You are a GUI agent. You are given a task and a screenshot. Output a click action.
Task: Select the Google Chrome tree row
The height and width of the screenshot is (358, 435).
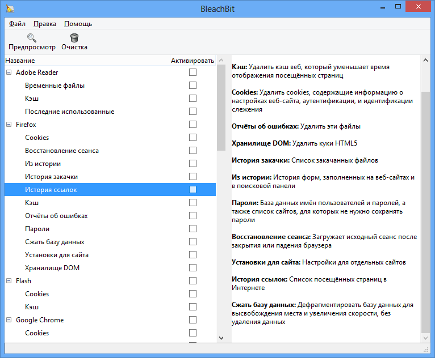point(110,320)
